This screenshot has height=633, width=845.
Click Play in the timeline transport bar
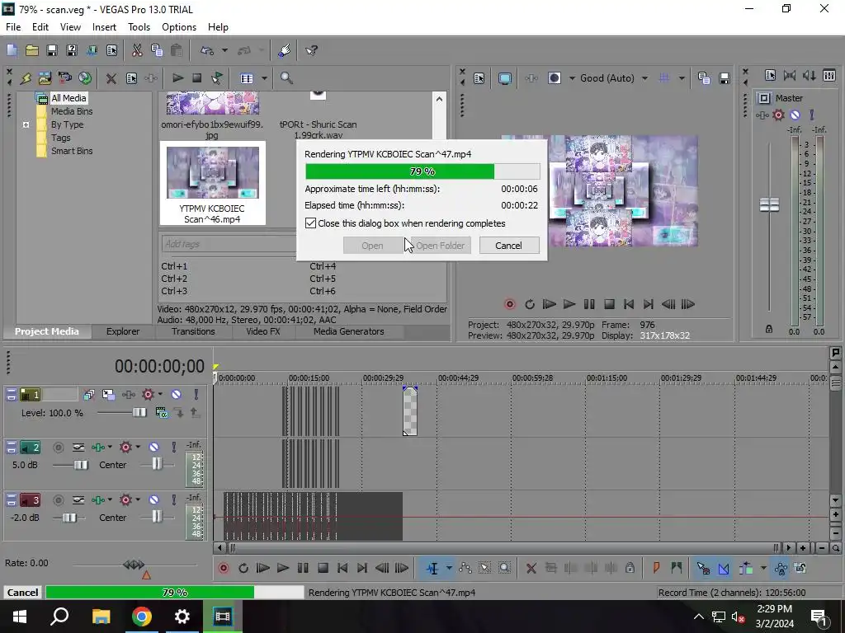click(282, 568)
